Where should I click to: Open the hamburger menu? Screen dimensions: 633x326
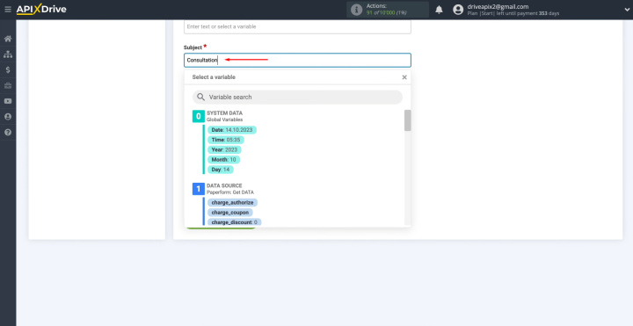click(x=8, y=10)
